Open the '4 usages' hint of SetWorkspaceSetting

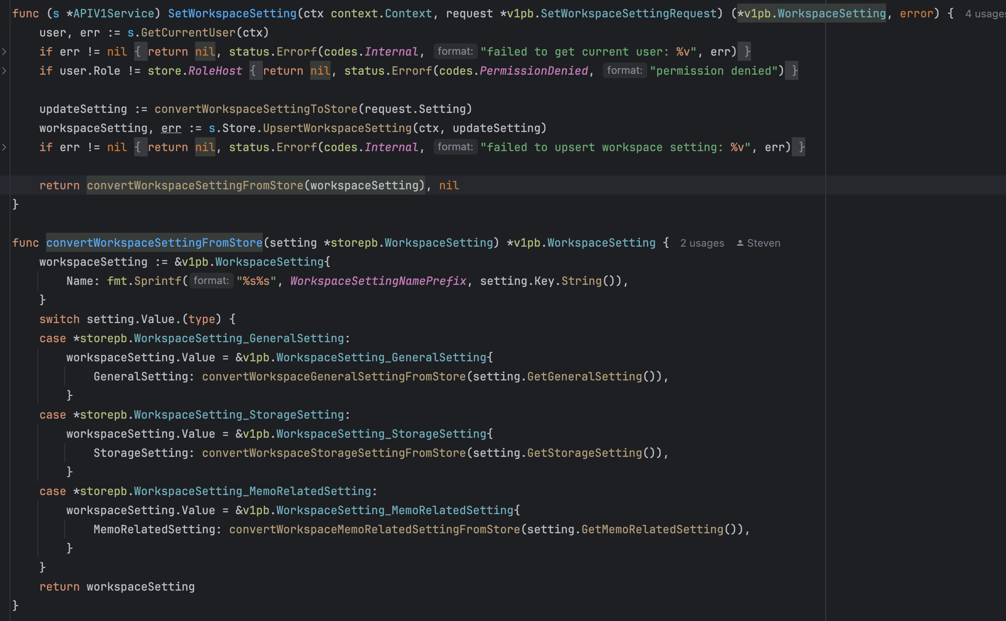(x=985, y=14)
